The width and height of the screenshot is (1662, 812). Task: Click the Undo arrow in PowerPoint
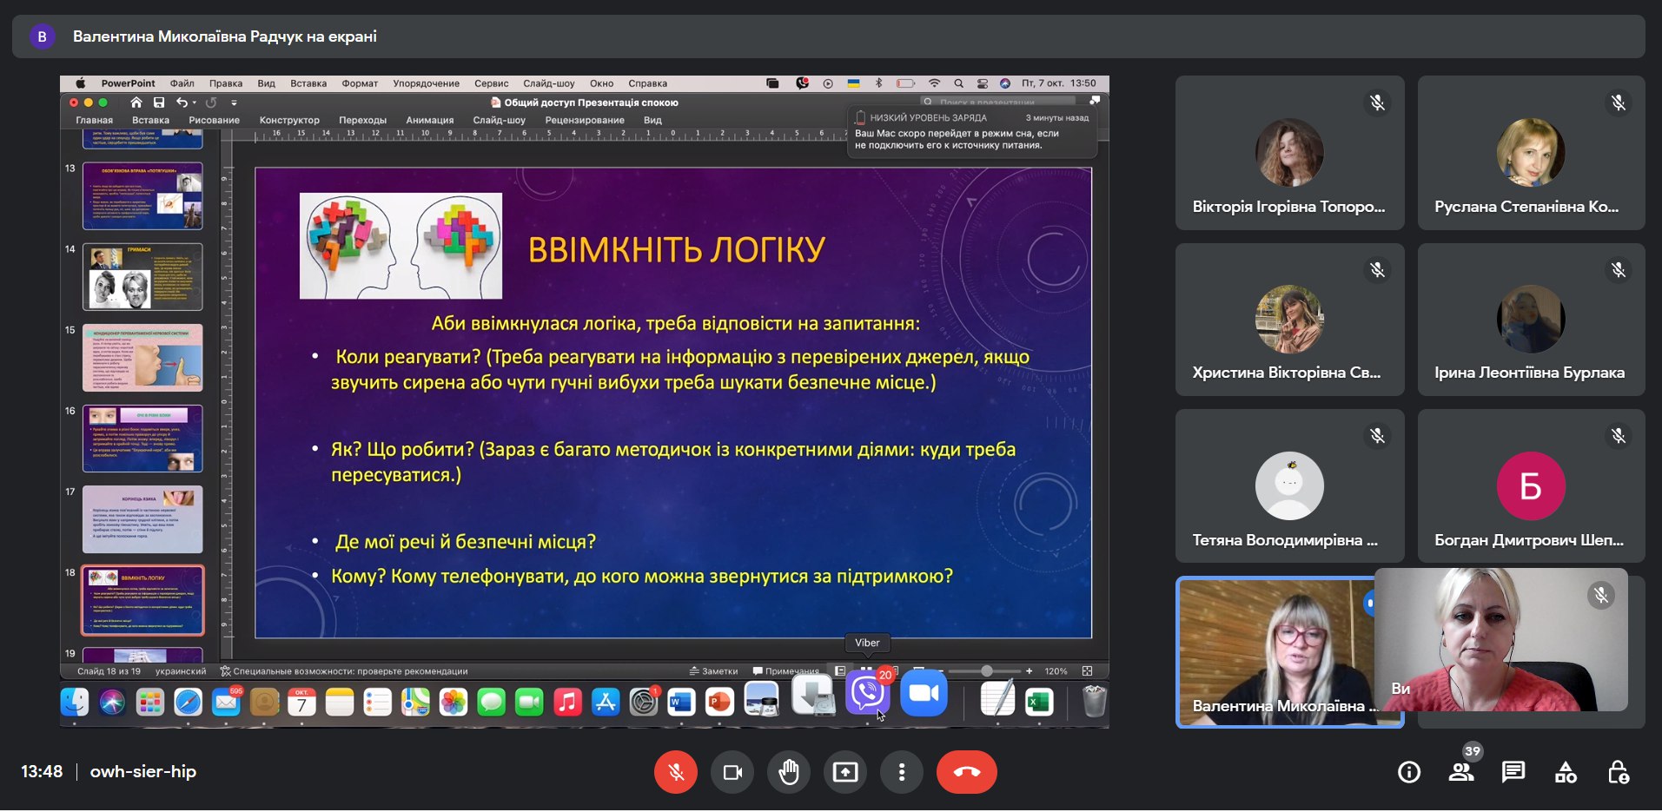coord(182,102)
